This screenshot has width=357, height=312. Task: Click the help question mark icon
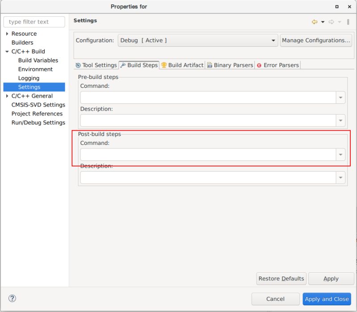click(12, 299)
